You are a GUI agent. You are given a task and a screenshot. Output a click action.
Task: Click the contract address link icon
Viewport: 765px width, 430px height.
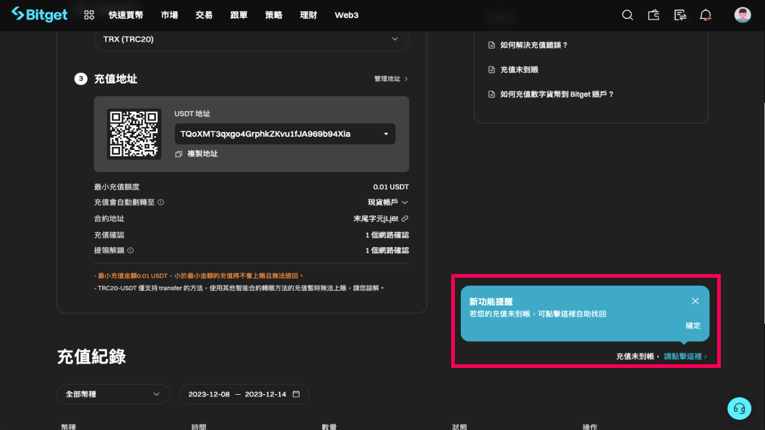(x=406, y=219)
